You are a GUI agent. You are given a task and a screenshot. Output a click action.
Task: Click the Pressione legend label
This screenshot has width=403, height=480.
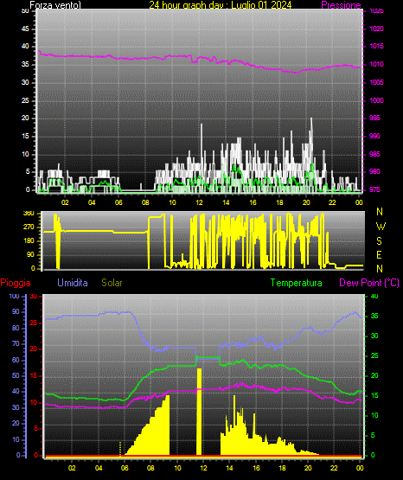341,5
